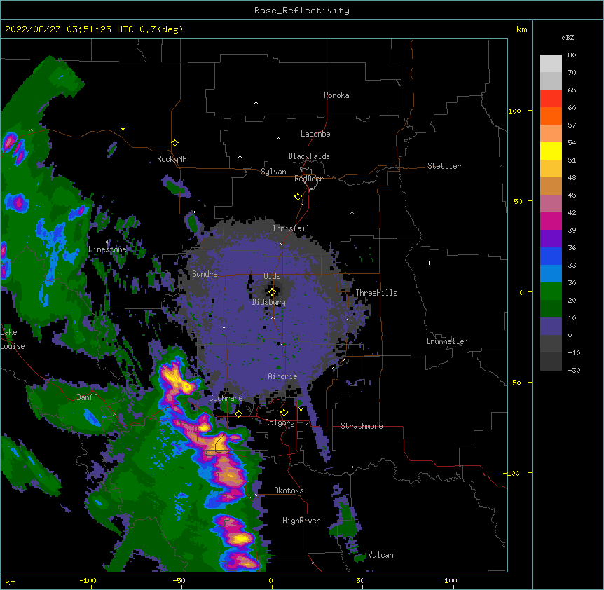Click the Innisfail city label
Image resolution: width=604 pixels, height=590 pixels.
(291, 228)
